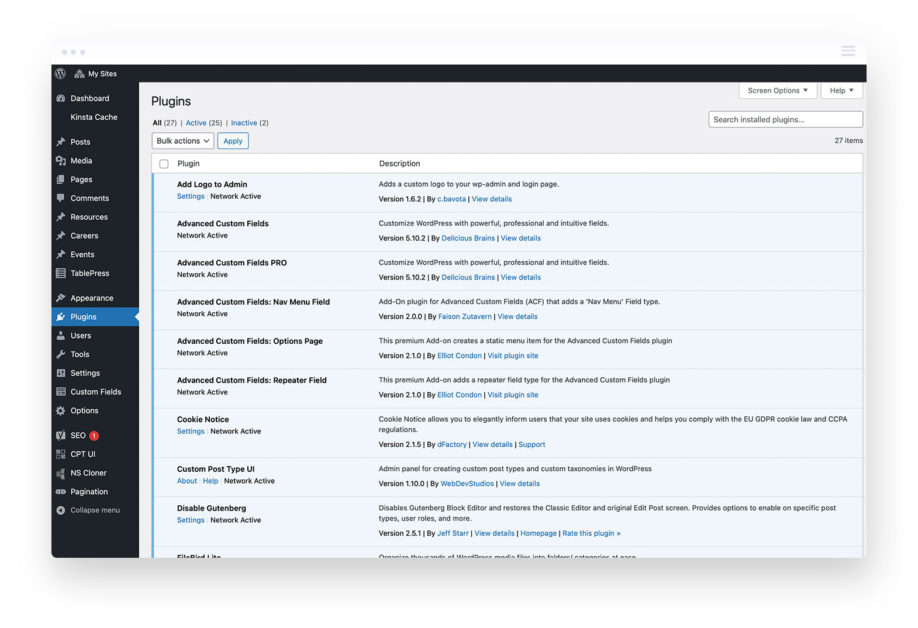918x628 pixels.
Task: Open Help for Custom Post Type UI
Action: [x=210, y=481]
